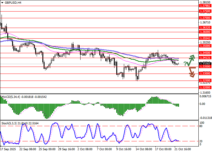
Task: Select the 1.35542 resistance price tag
Action: click(x=204, y=38)
